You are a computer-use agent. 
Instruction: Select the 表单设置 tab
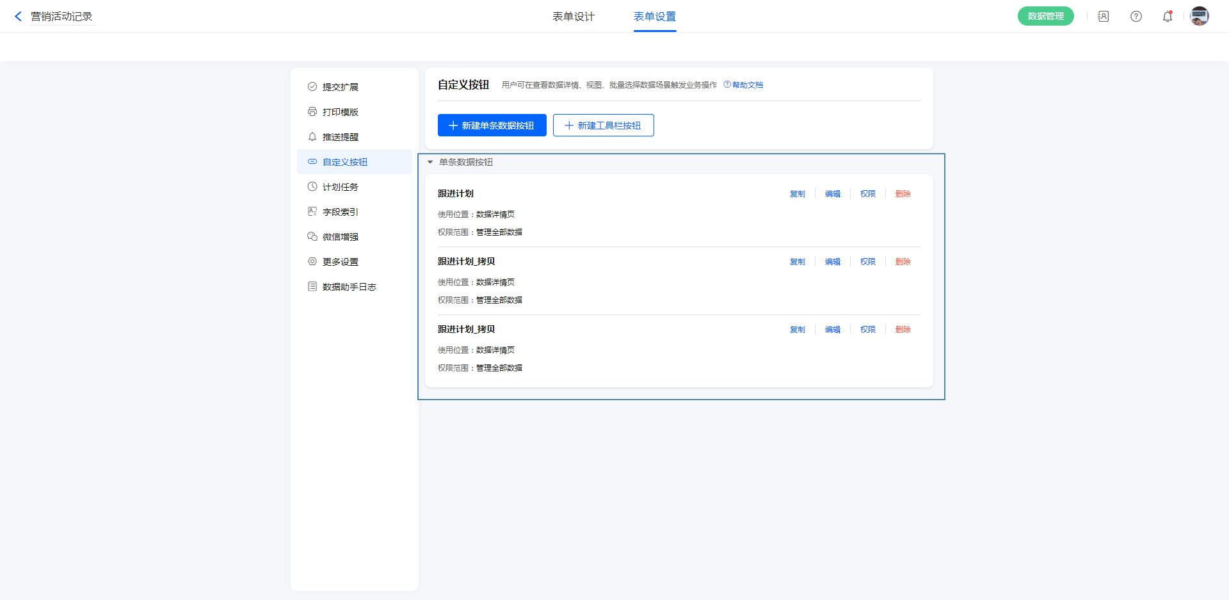tap(654, 17)
